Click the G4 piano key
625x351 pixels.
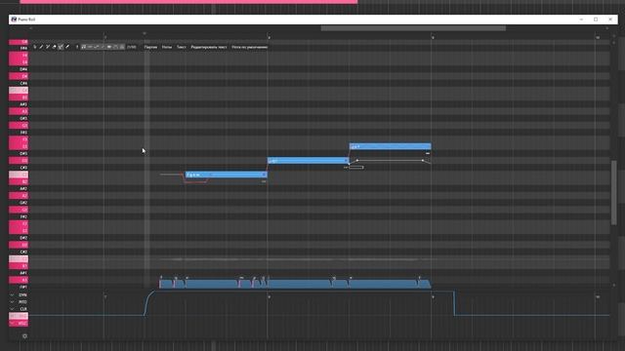coord(19,42)
